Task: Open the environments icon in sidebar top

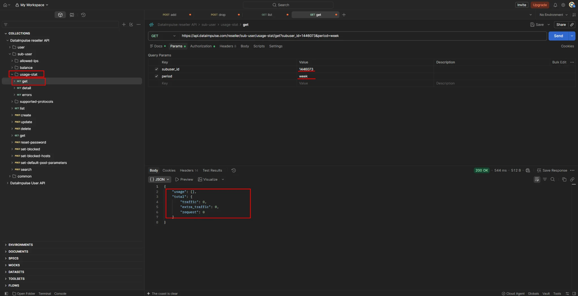Action: click(72, 15)
